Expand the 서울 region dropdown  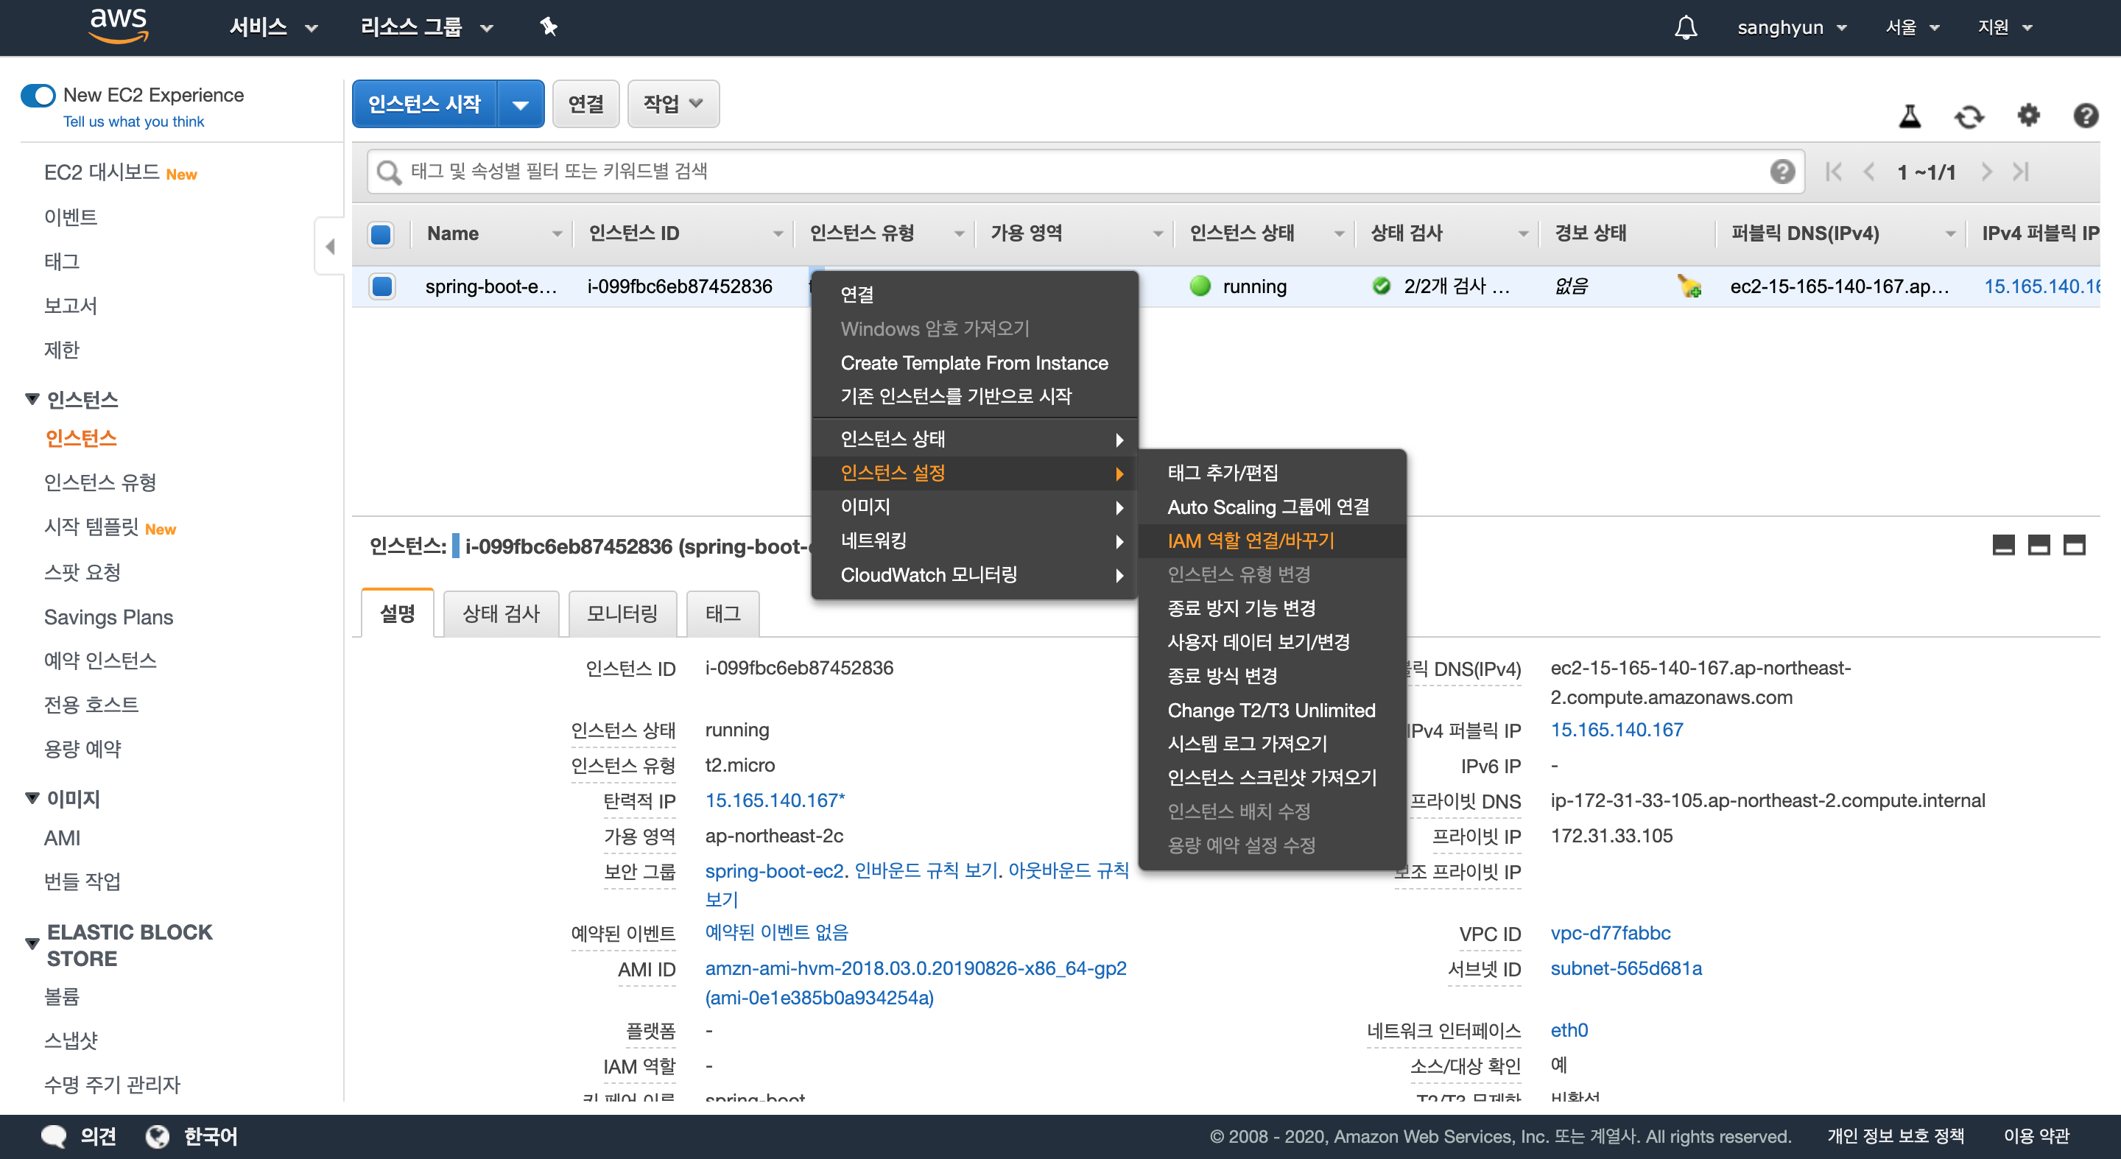pyautogui.click(x=1912, y=27)
